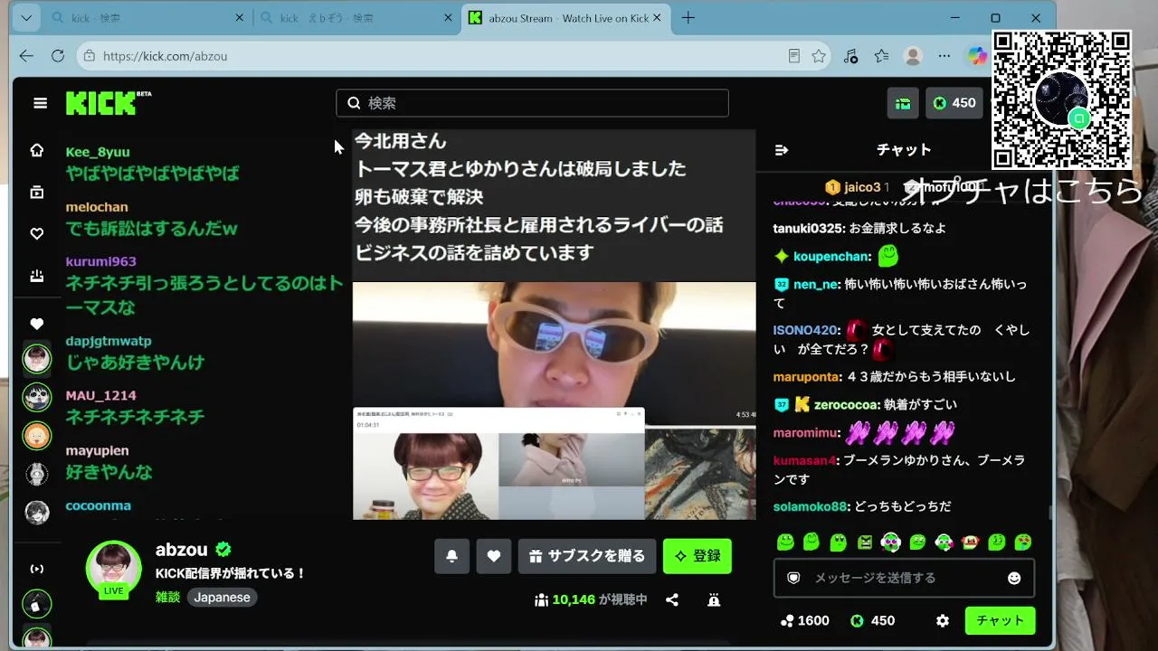Report the stream with the siren icon

(x=714, y=599)
